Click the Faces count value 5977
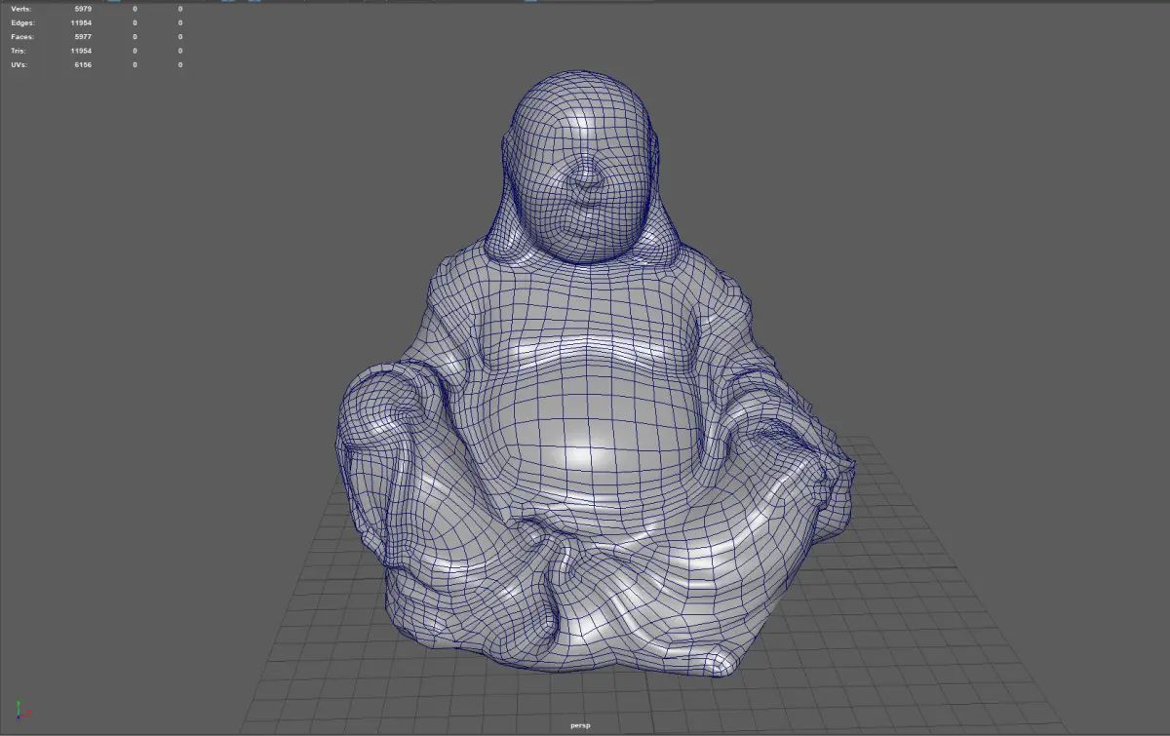Image resolution: width=1170 pixels, height=736 pixels. pos(82,36)
